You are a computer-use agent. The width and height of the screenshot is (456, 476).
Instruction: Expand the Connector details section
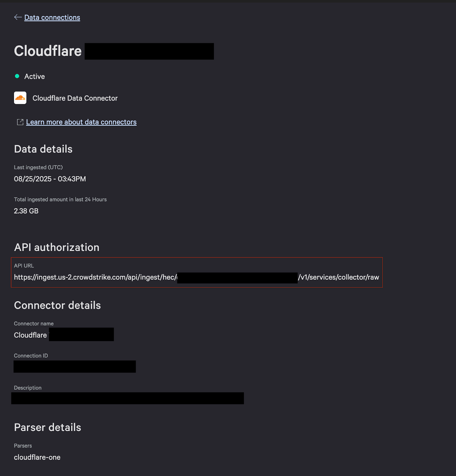[x=57, y=305]
